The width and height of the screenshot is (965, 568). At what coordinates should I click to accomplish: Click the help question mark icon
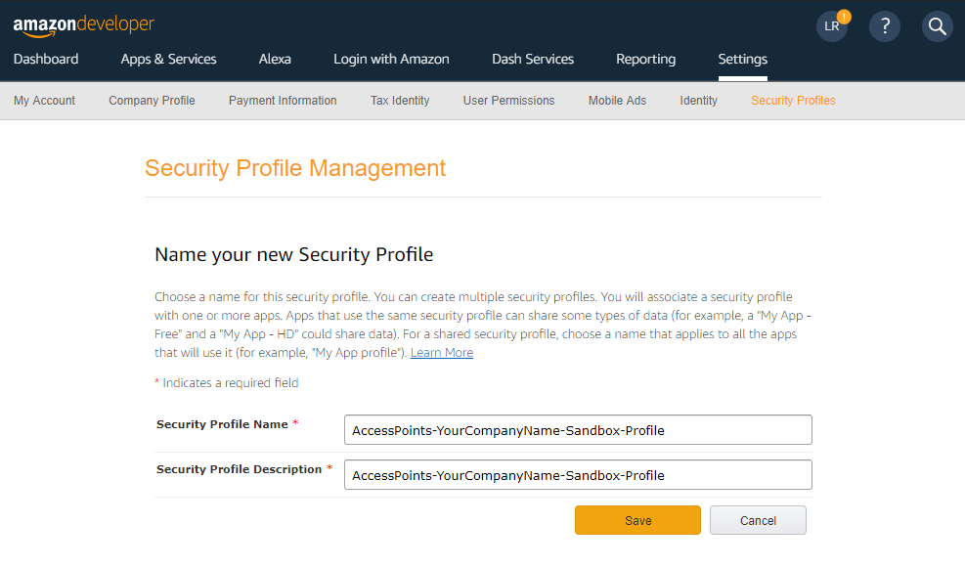(x=884, y=26)
